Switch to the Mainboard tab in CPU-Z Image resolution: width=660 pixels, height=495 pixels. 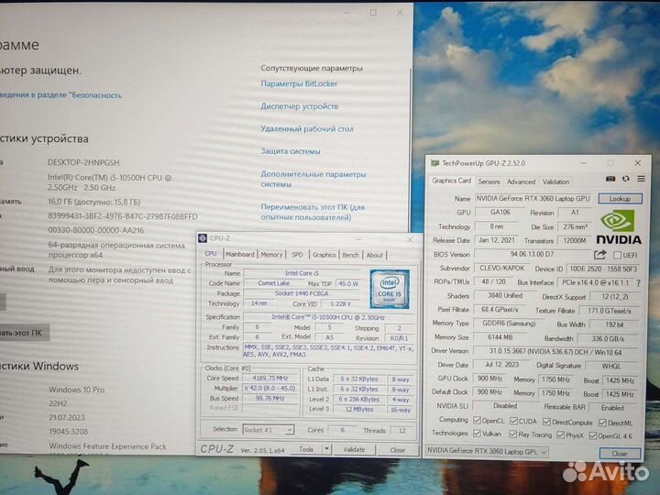click(240, 254)
